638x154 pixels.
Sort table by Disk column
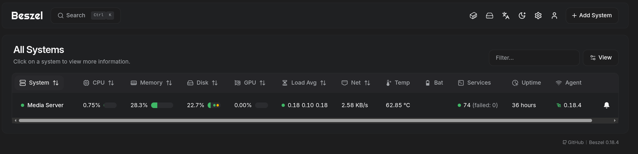(x=202, y=83)
